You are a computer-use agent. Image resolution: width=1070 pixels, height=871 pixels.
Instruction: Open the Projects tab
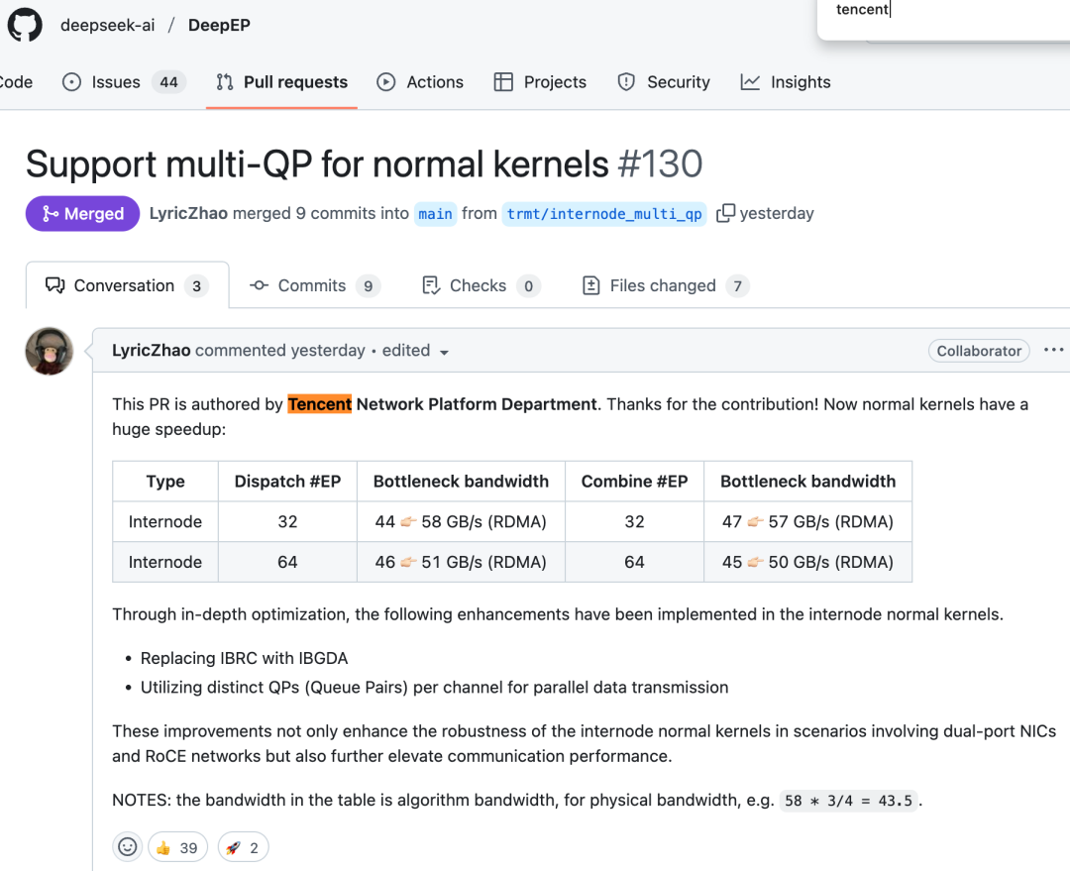[540, 82]
